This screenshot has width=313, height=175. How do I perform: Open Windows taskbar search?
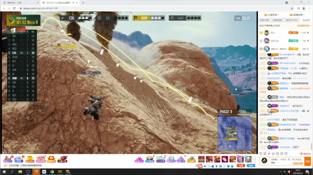(x=12, y=172)
